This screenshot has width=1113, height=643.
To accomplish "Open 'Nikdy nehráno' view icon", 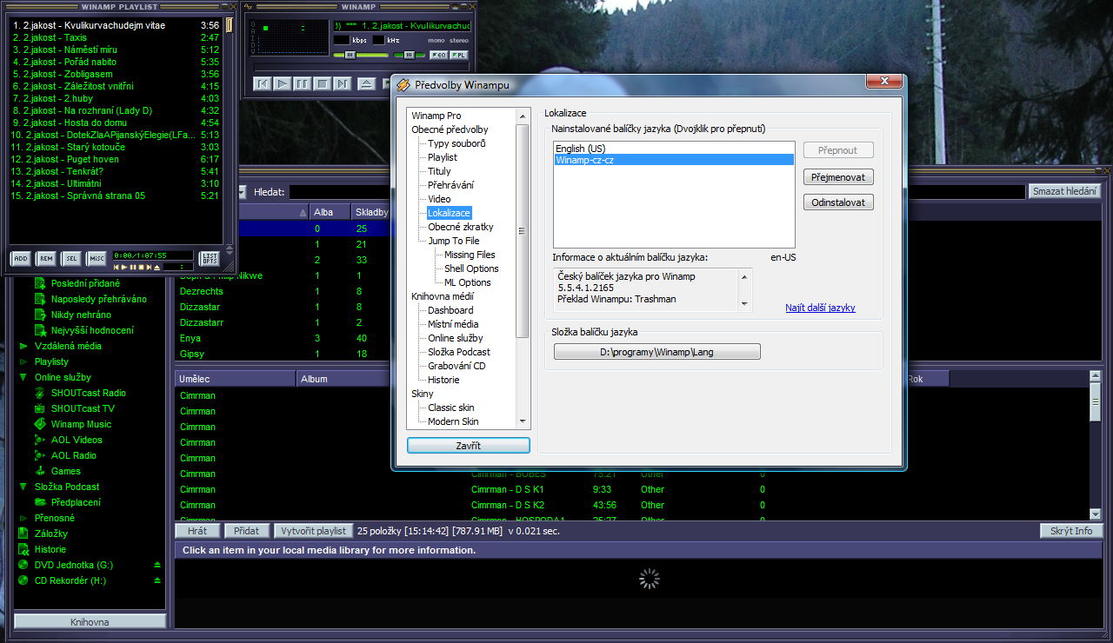I will [x=40, y=315].
